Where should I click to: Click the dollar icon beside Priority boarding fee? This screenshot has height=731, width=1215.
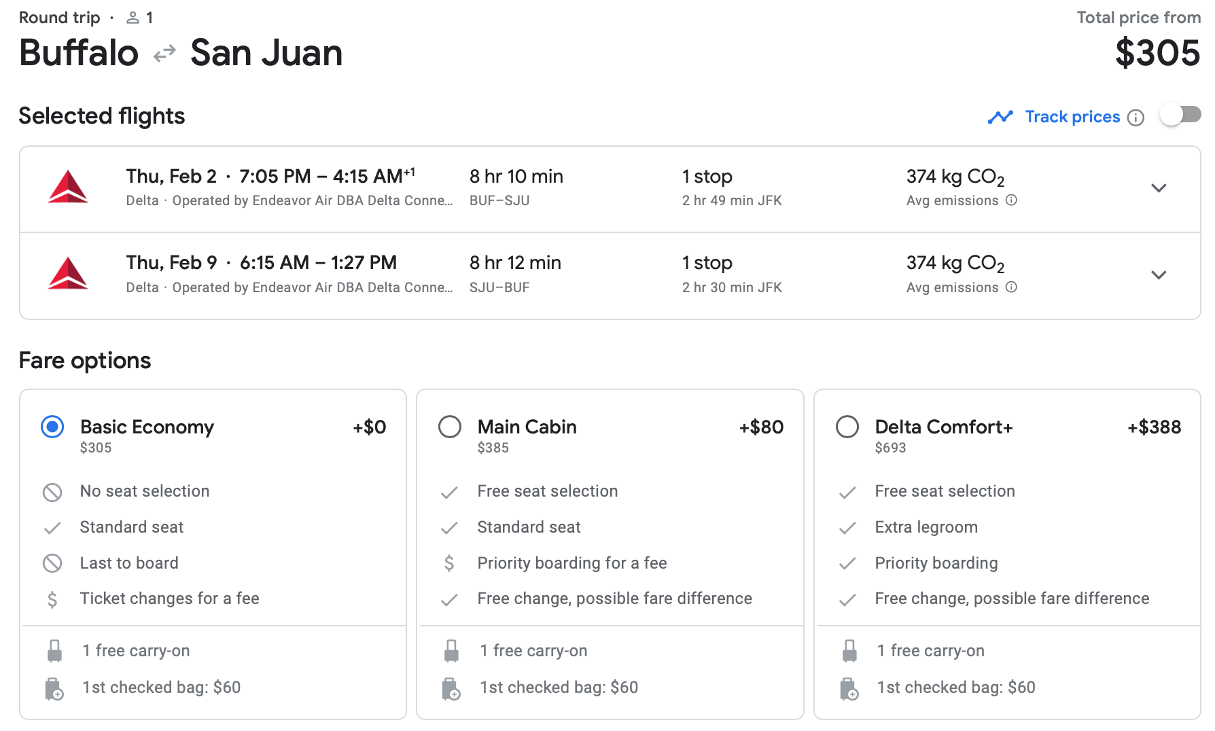(x=449, y=563)
